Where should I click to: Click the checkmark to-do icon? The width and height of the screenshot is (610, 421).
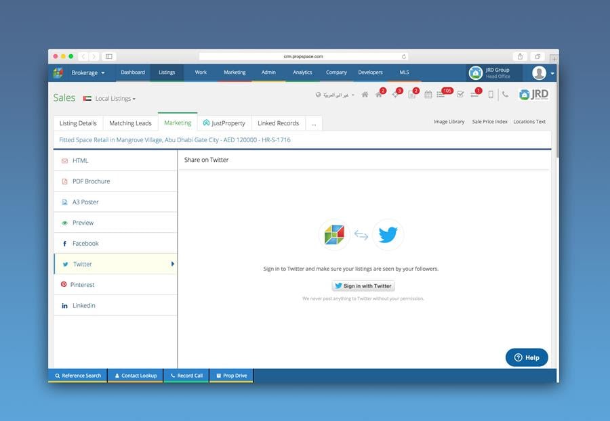point(460,94)
